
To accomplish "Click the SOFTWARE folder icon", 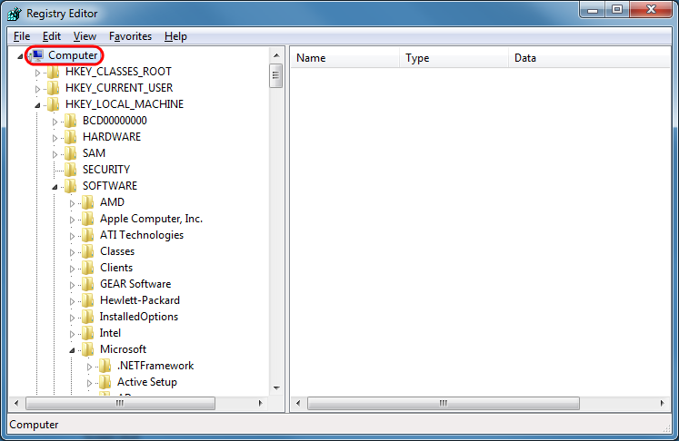I will [x=71, y=186].
